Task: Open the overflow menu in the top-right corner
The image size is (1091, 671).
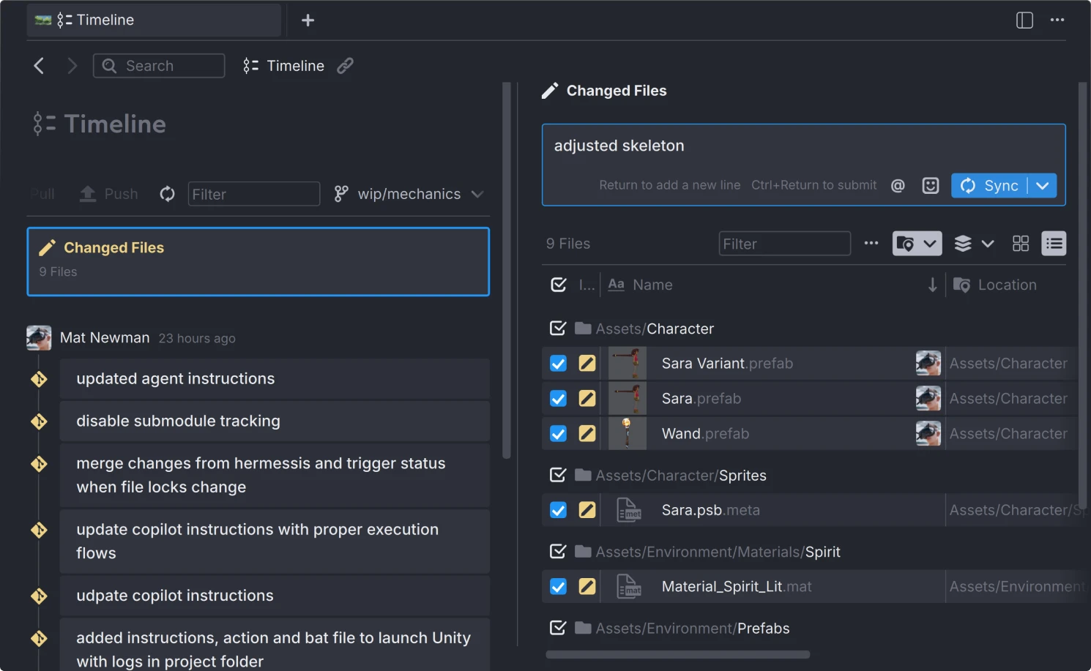Action: (x=1057, y=20)
